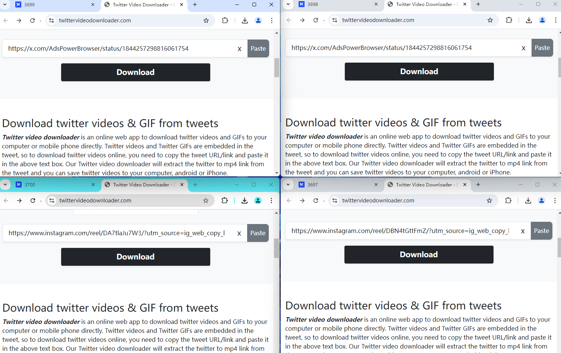Switch to the 3697 tab
The height and width of the screenshot is (353, 561).
[x=338, y=185]
